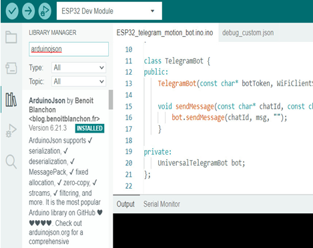Expand the Topic filter dropdown

[79, 81]
